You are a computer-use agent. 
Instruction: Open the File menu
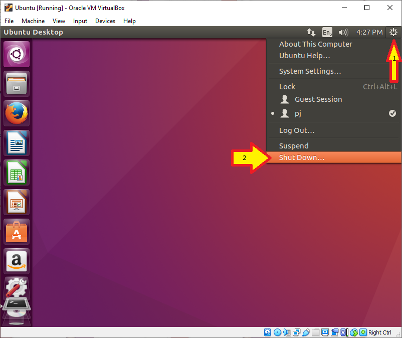click(9, 21)
